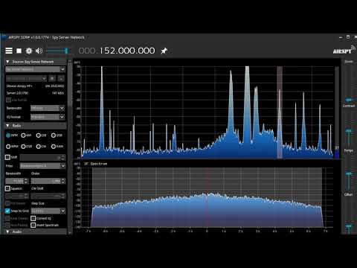Click the highlighted tuning bar in spectrum
The image size is (357, 268).
coord(280,112)
